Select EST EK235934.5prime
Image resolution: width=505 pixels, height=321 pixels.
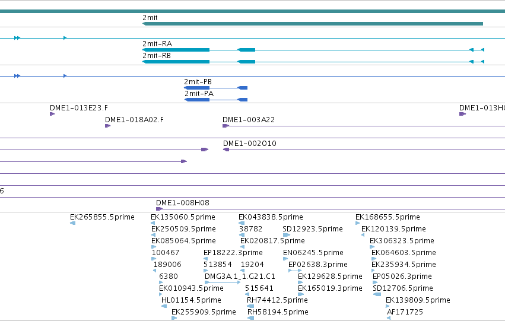404,265
